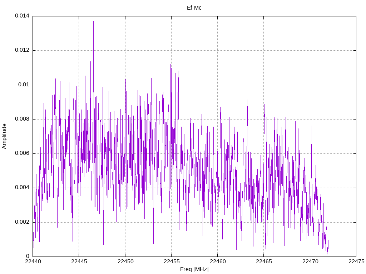
Task: Click the x-axis tick 22440
Action: 33,262
